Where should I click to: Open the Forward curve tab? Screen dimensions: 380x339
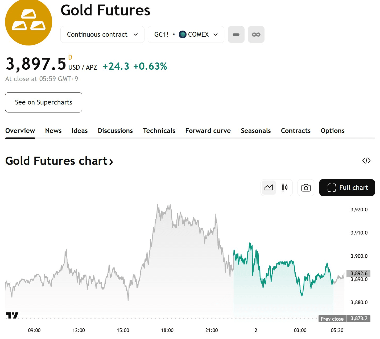pos(208,131)
